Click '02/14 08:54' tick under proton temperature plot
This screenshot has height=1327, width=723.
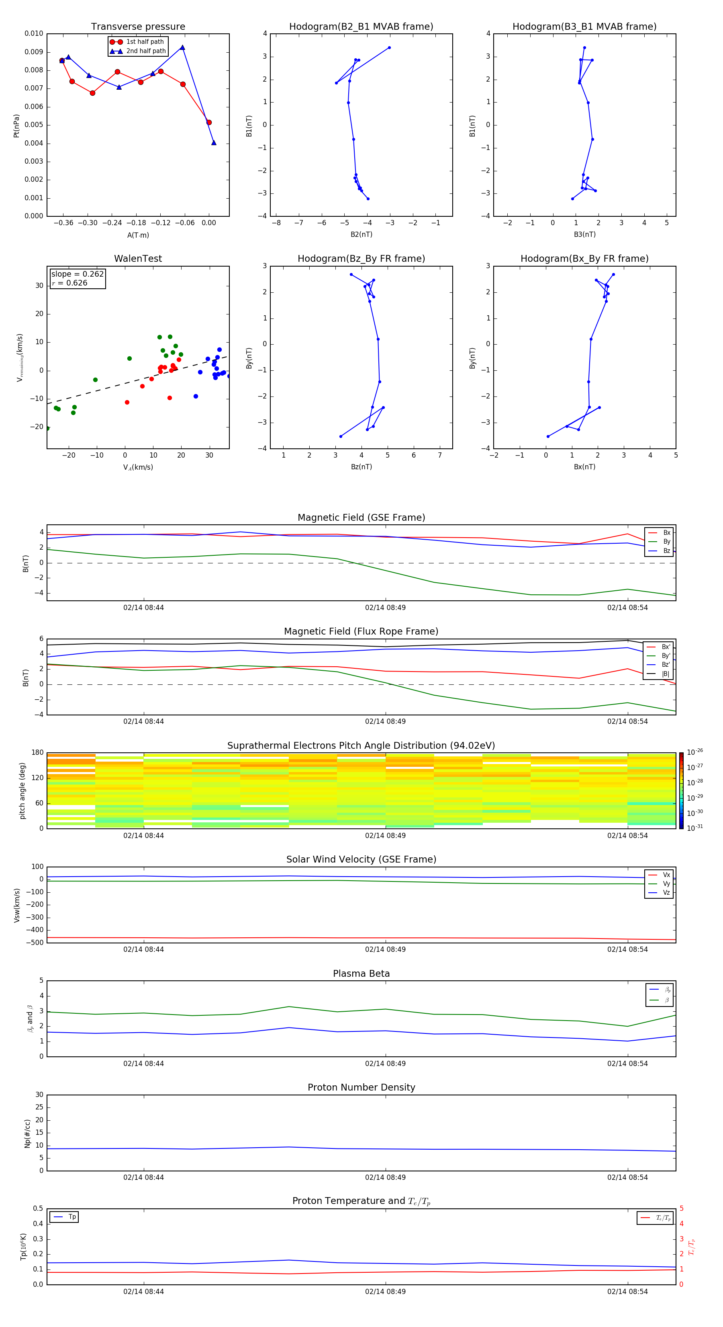click(x=627, y=1292)
